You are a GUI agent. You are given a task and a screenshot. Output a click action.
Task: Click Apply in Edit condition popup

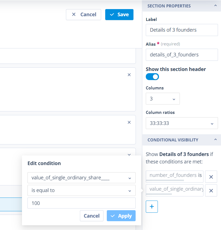121,216
